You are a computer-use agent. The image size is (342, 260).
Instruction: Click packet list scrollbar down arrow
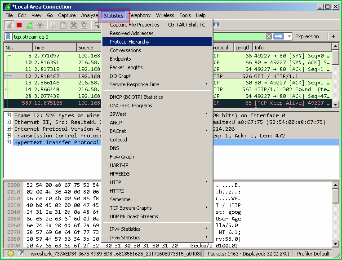pyautogui.click(x=335, y=104)
